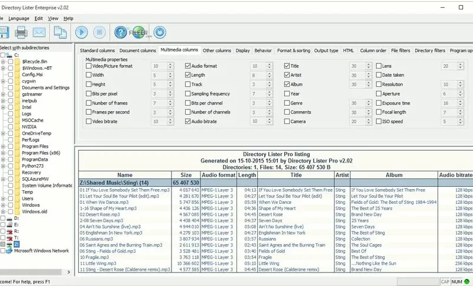This screenshot has width=473, height=286.
Task: Open the File filters tab
Action: pos(400,51)
